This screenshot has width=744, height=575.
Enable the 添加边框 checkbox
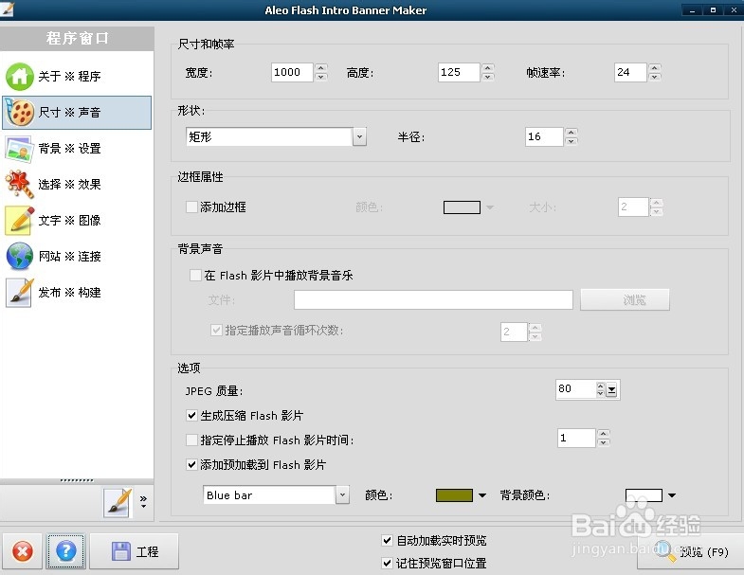click(x=191, y=207)
